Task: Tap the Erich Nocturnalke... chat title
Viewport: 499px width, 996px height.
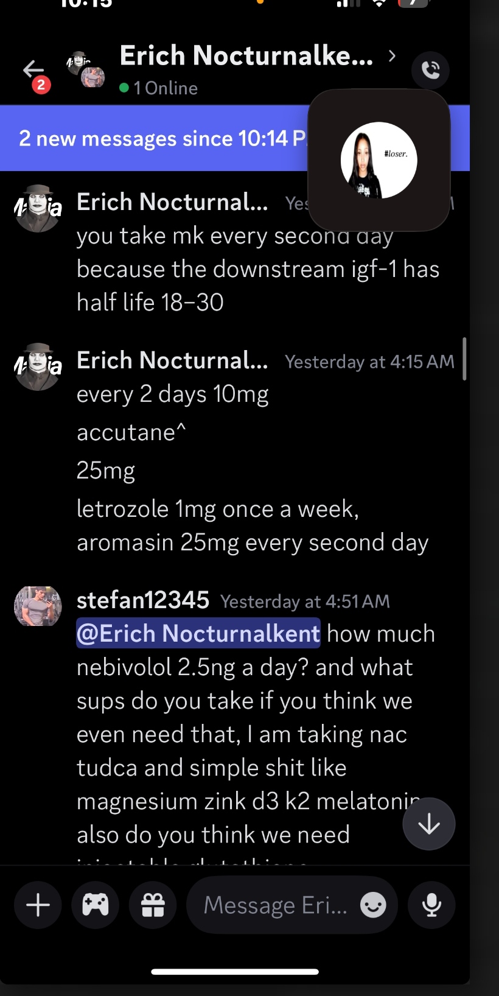Action: [x=246, y=56]
